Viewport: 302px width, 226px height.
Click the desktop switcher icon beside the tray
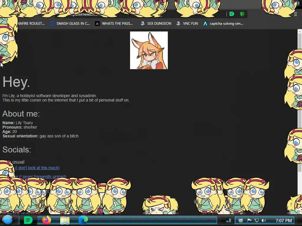tap(229, 220)
